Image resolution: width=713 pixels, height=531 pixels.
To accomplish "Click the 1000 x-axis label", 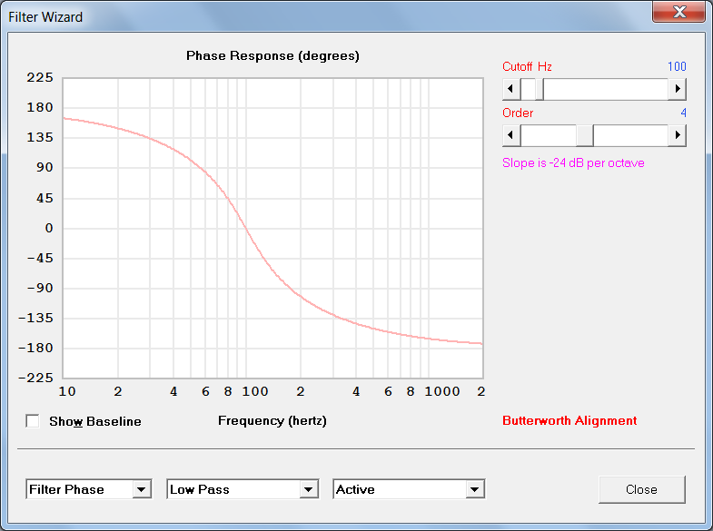I will point(442,391).
